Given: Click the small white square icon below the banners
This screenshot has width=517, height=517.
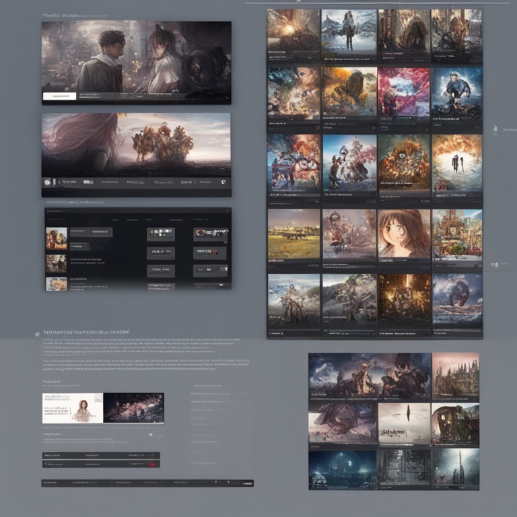Looking at the screenshot, I should pos(151,435).
